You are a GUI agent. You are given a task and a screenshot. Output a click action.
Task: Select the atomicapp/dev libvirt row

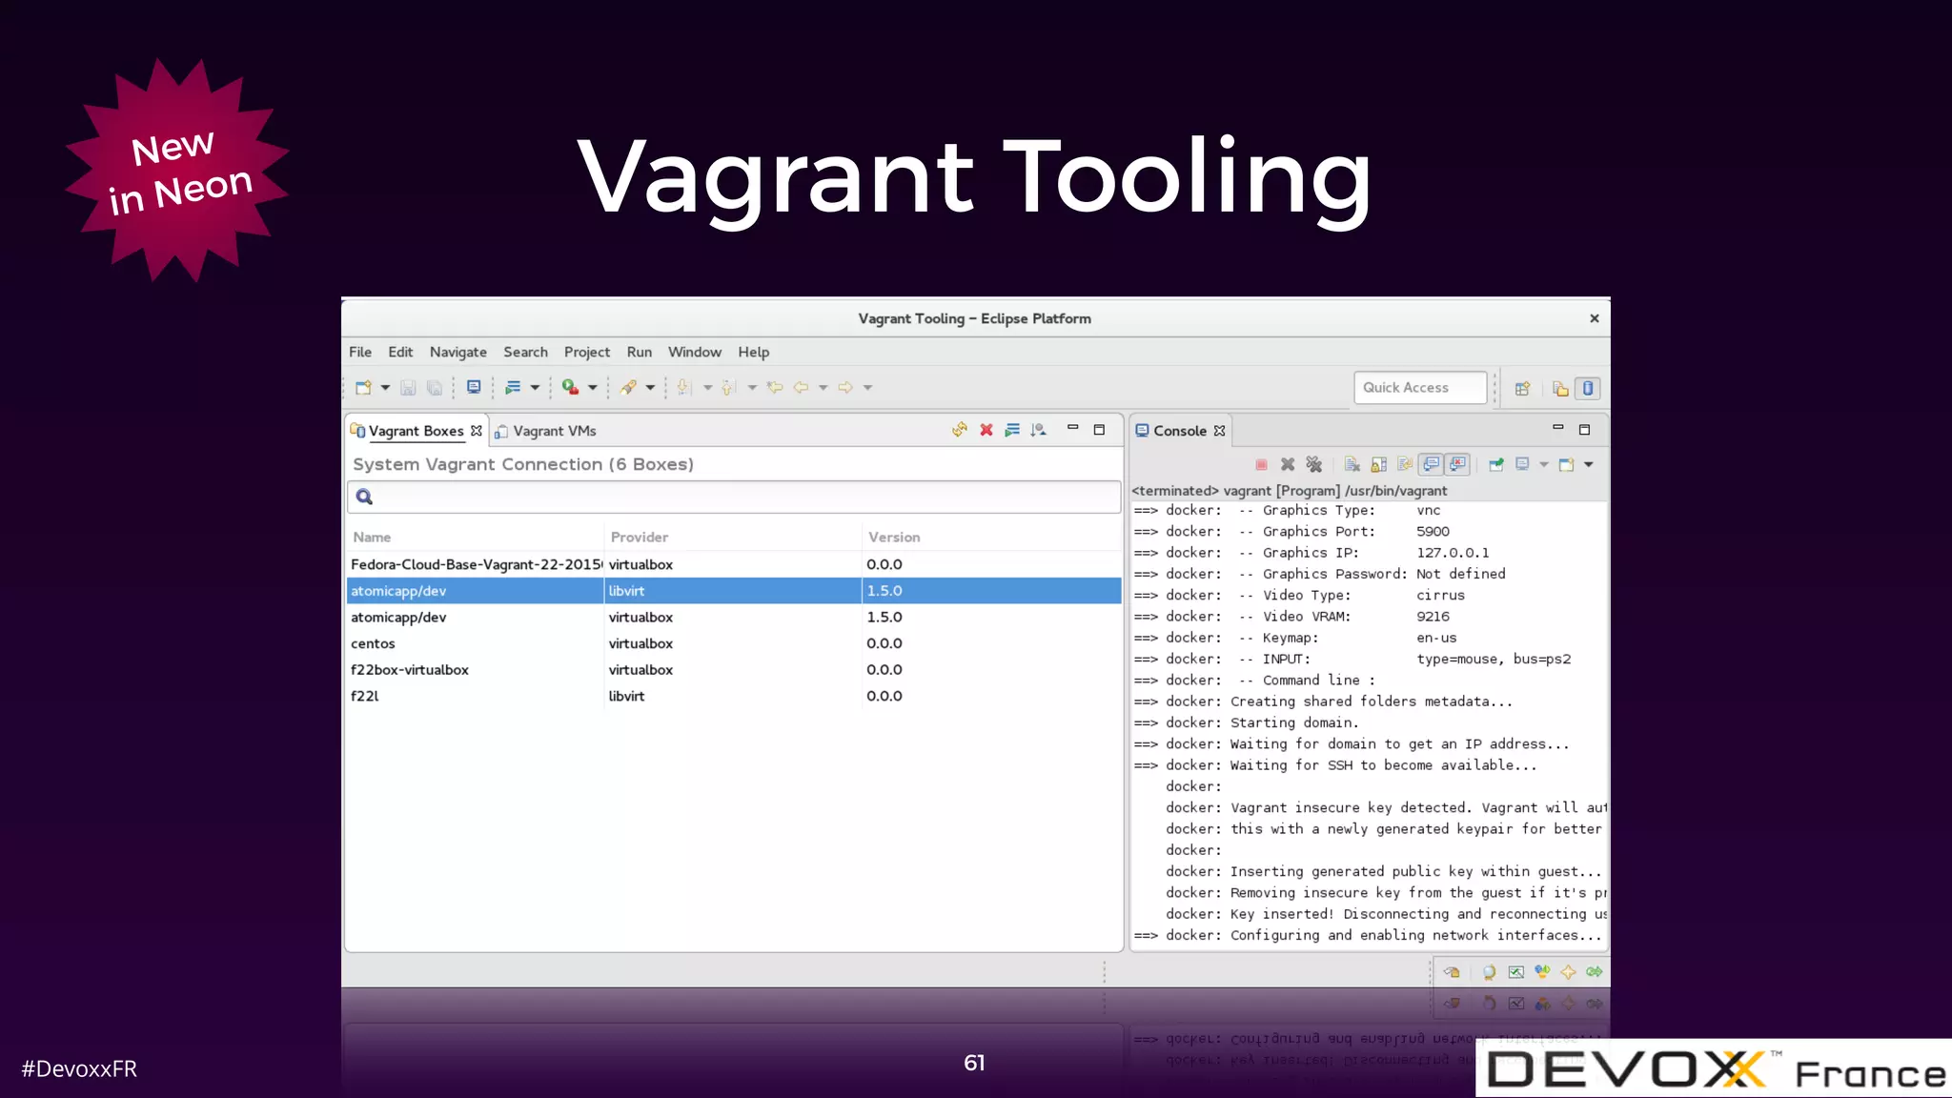[734, 591]
